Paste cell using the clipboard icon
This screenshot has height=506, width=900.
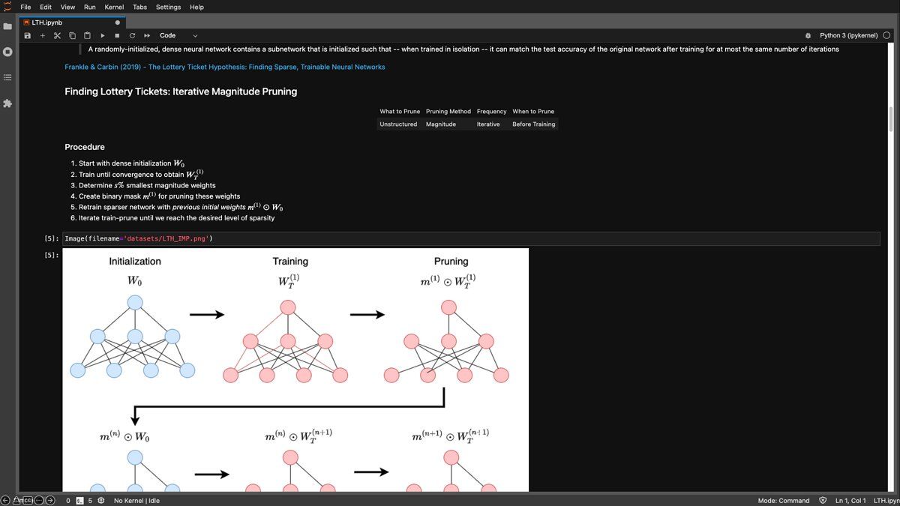coord(87,35)
